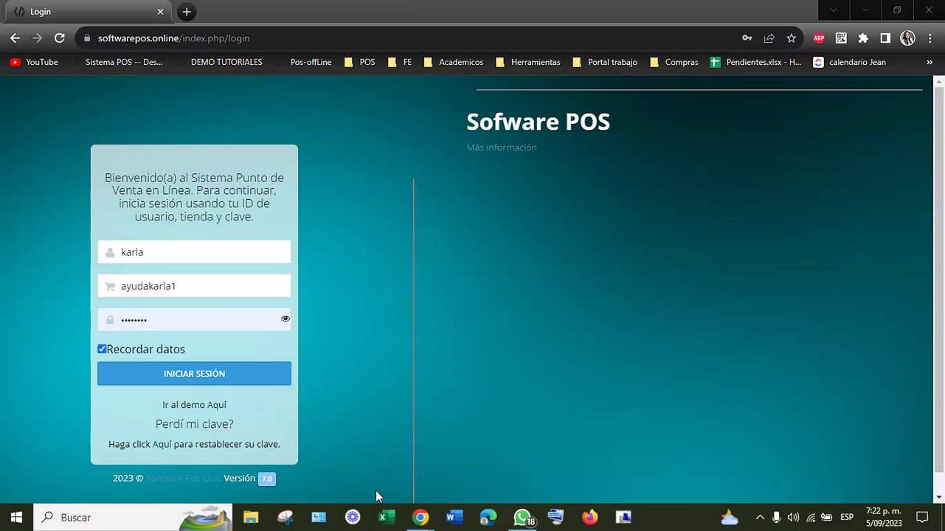
Task: Click the INICIAR SESIÓN button
Action: [x=194, y=373]
